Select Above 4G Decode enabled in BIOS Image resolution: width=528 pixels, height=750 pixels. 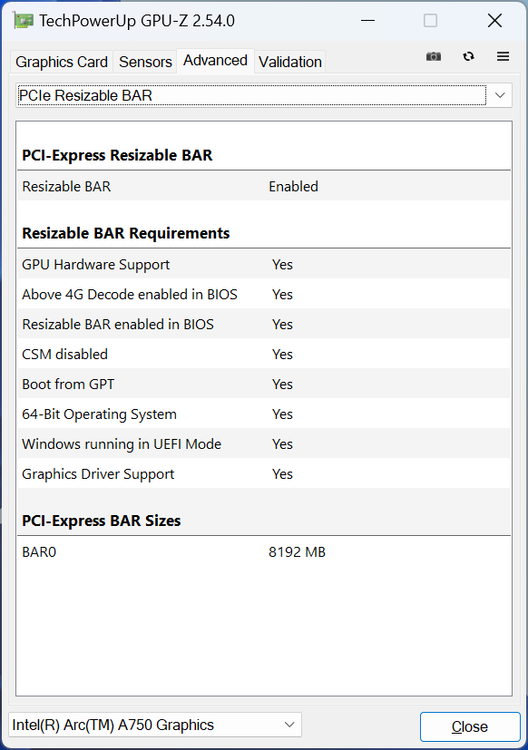264,294
